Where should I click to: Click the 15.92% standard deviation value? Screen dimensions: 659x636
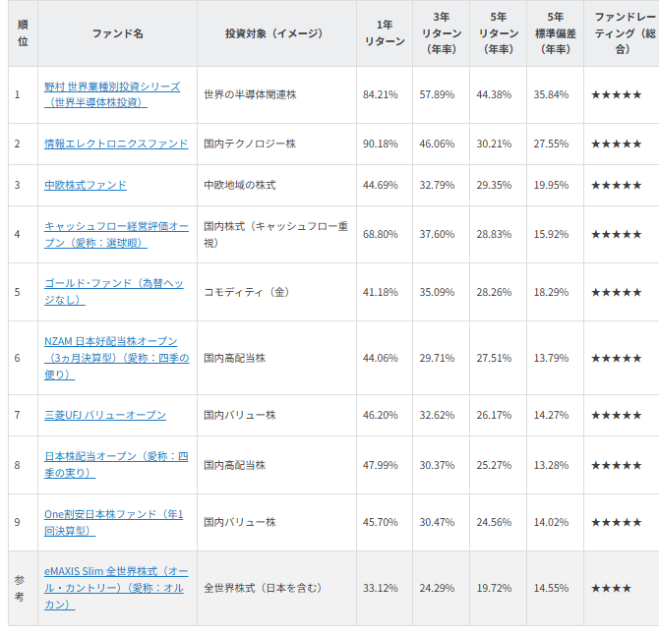[x=551, y=234]
